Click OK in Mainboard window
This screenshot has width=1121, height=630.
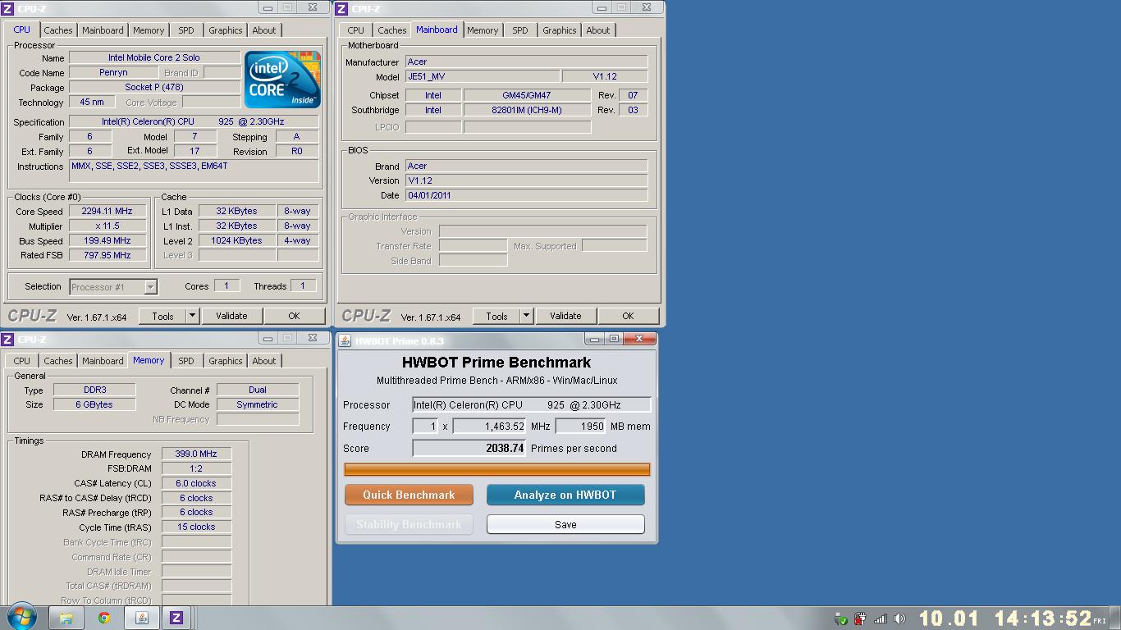pyautogui.click(x=628, y=316)
